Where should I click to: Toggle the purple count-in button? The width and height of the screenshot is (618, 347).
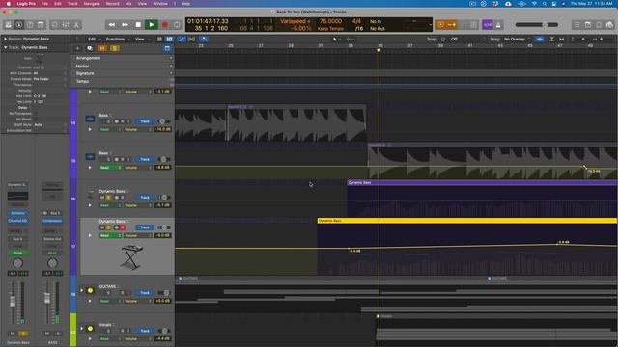(x=488, y=25)
